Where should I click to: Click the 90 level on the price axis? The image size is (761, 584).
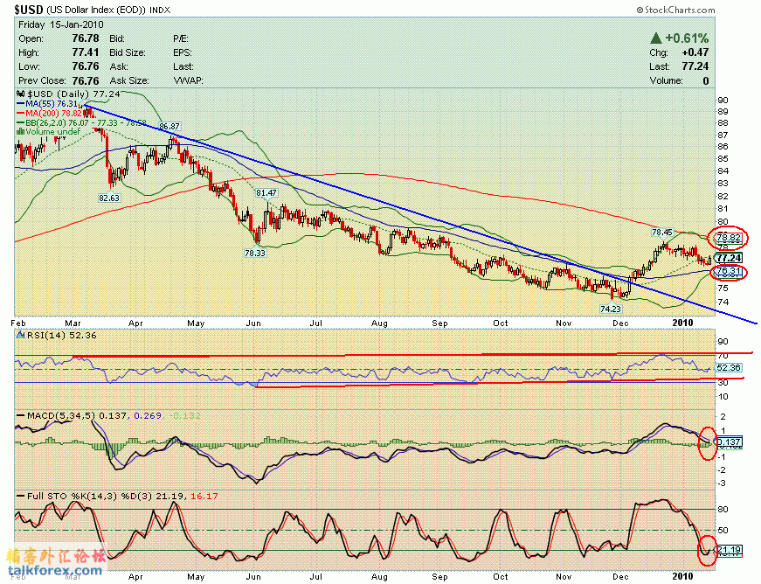723,101
